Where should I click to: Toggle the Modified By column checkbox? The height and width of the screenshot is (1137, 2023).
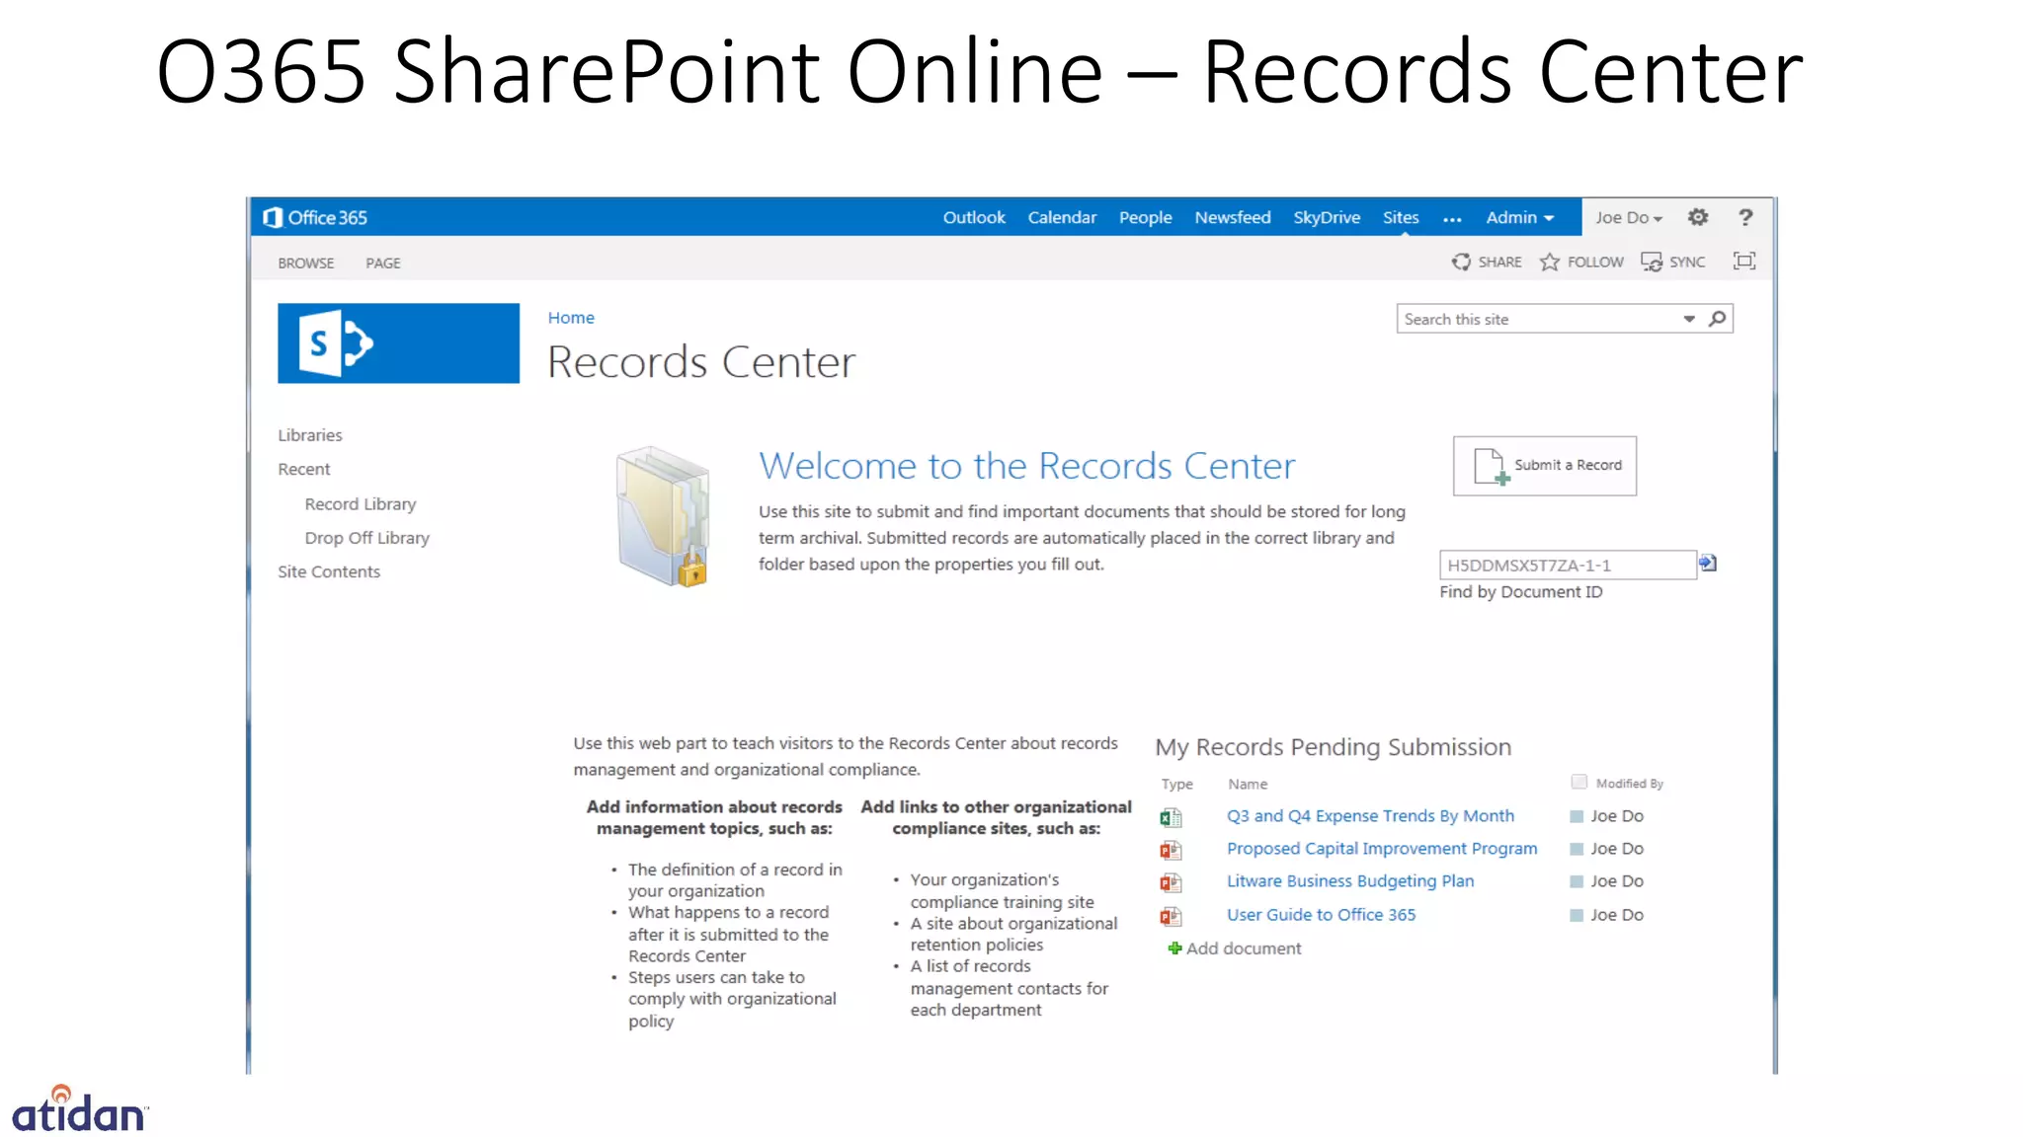click(x=1578, y=782)
